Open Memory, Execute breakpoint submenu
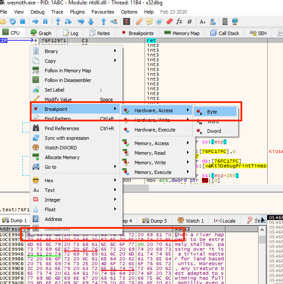This screenshot has width=283, height=284. 157,172
